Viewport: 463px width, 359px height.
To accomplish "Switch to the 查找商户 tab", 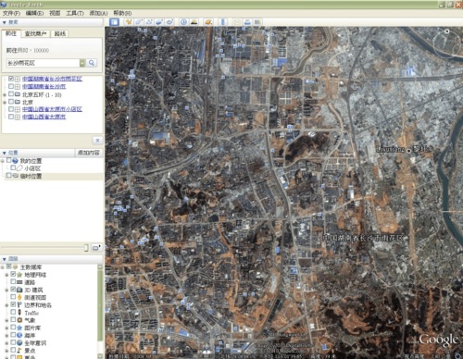I will 35,33.
